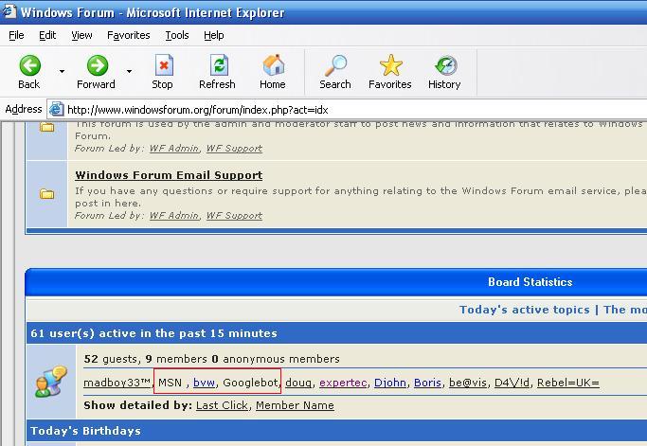The image size is (647, 446).
Task: Open madboy33 member profile
Action: (x=117, y=383)
